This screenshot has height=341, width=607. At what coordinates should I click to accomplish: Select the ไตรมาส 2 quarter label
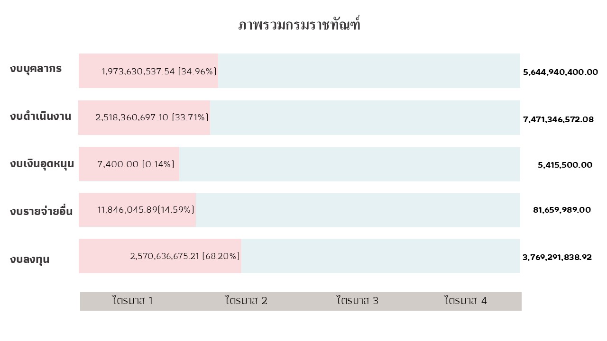tap(246, 300)
